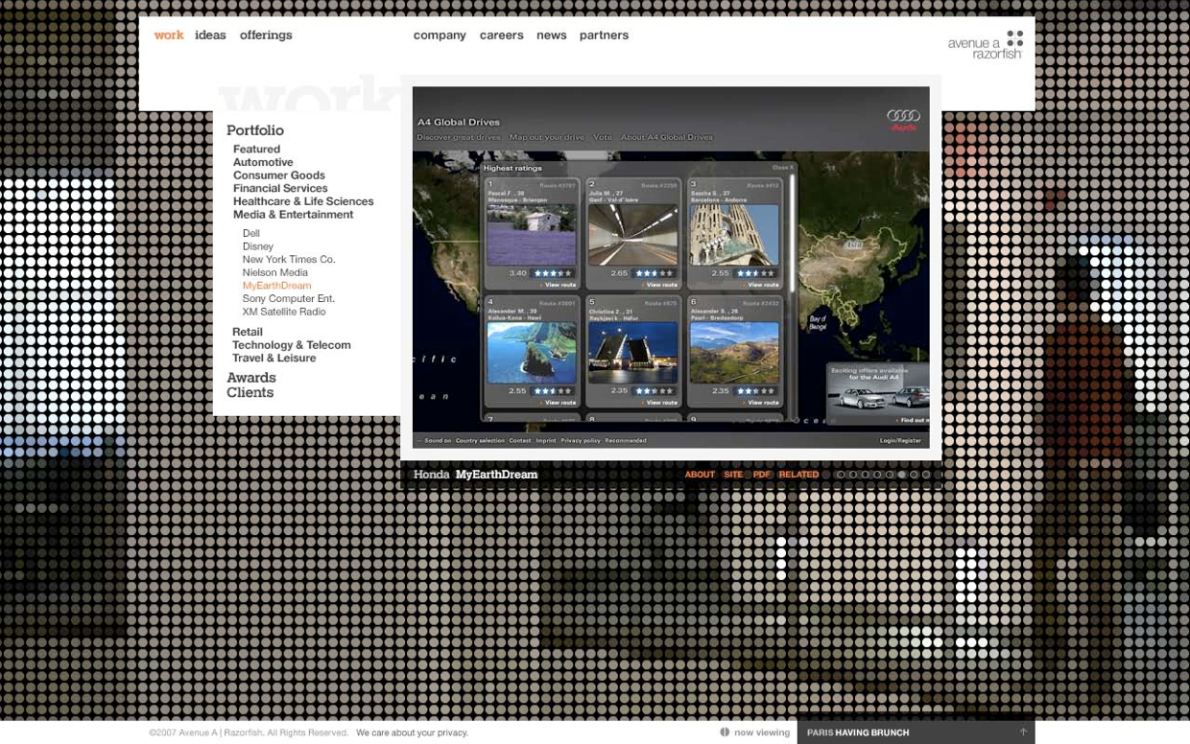This screenshot has width=1190, height=744.
Task: Go to the company section
Action: [440, 35]
